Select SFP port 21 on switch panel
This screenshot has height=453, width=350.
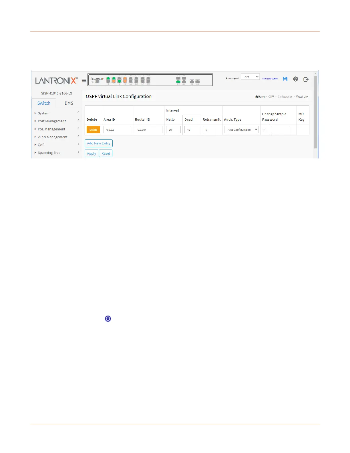pos(192,81)
